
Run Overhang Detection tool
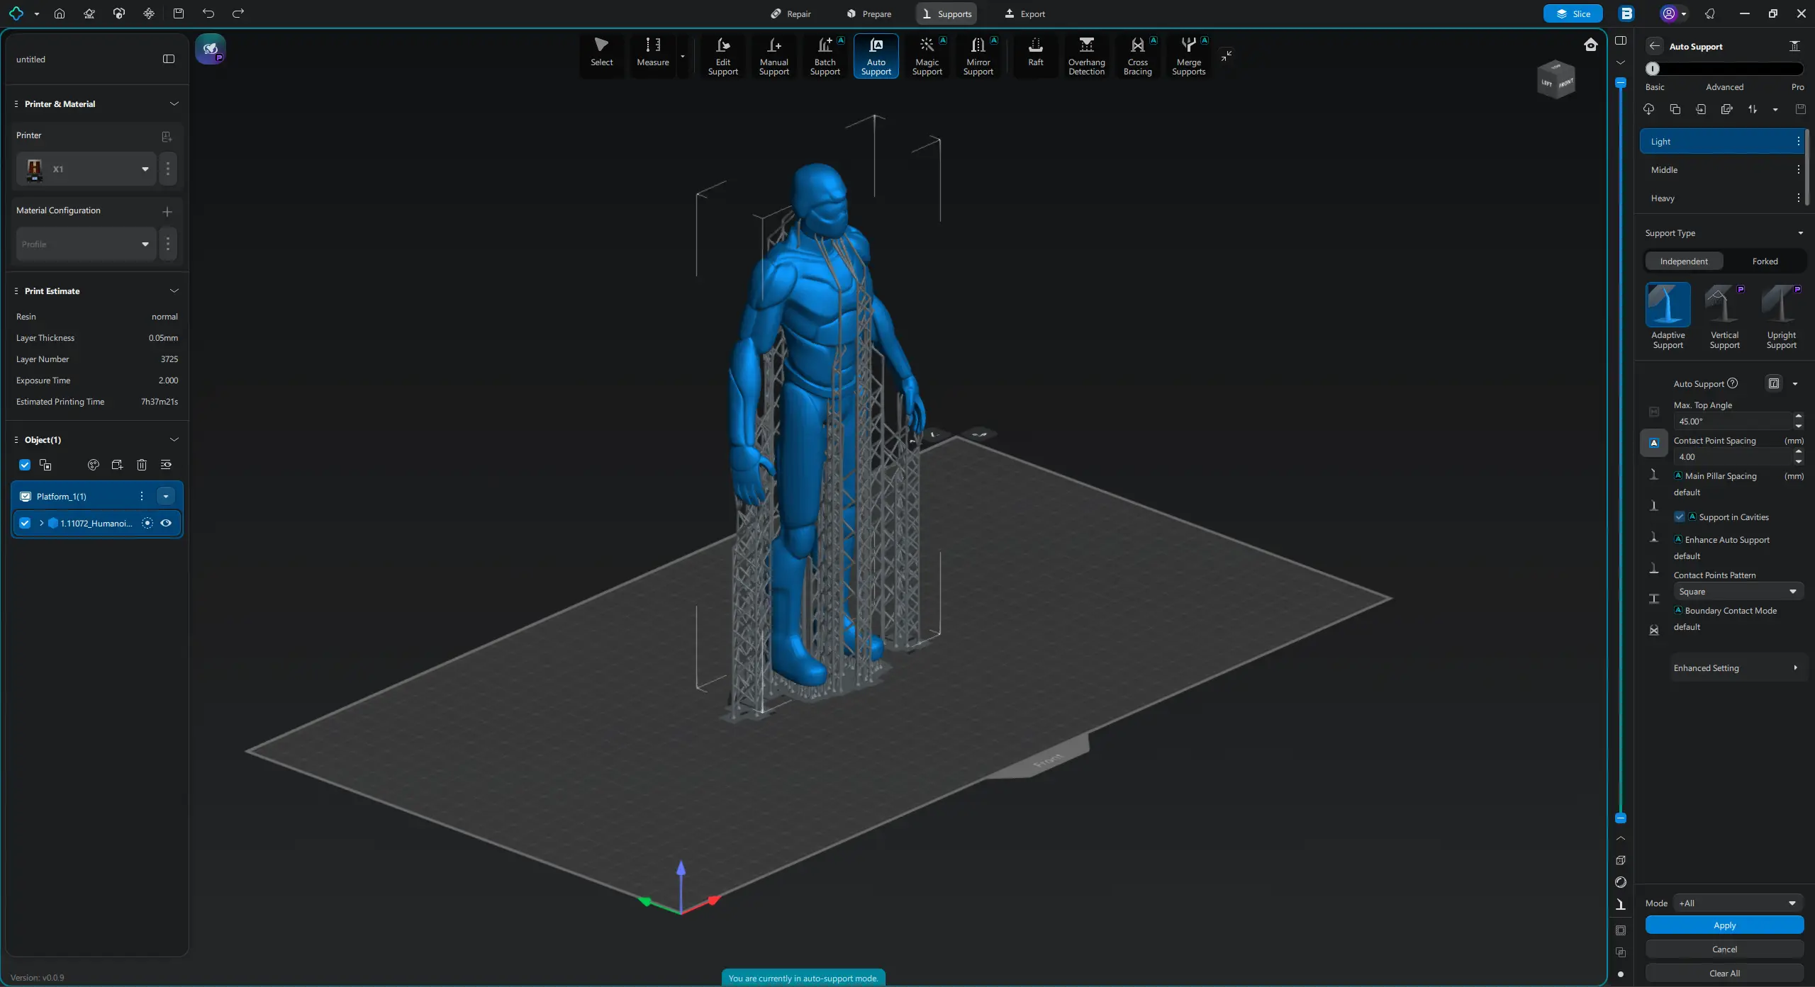1086,56
